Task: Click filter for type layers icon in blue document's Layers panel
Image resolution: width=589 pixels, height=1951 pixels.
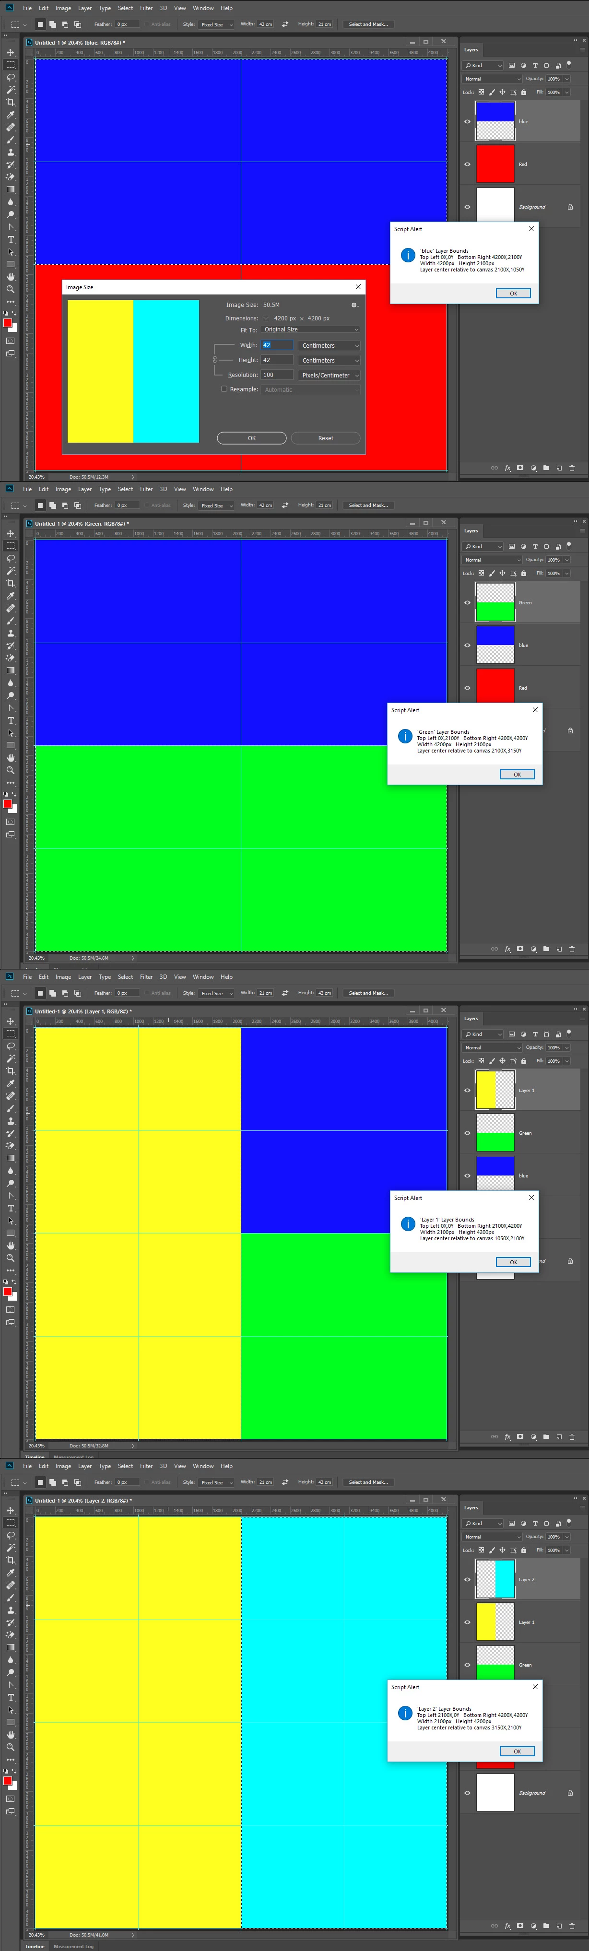Action: tap(535, 66)
